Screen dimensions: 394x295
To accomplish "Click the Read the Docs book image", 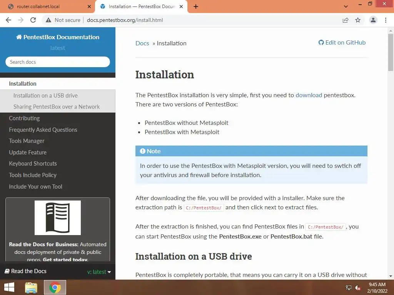I will pyautogui.click(x=58, y=218).
